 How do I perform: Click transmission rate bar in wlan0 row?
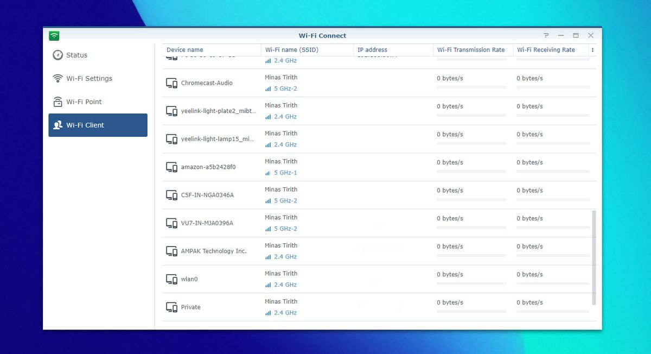point(471,283)
